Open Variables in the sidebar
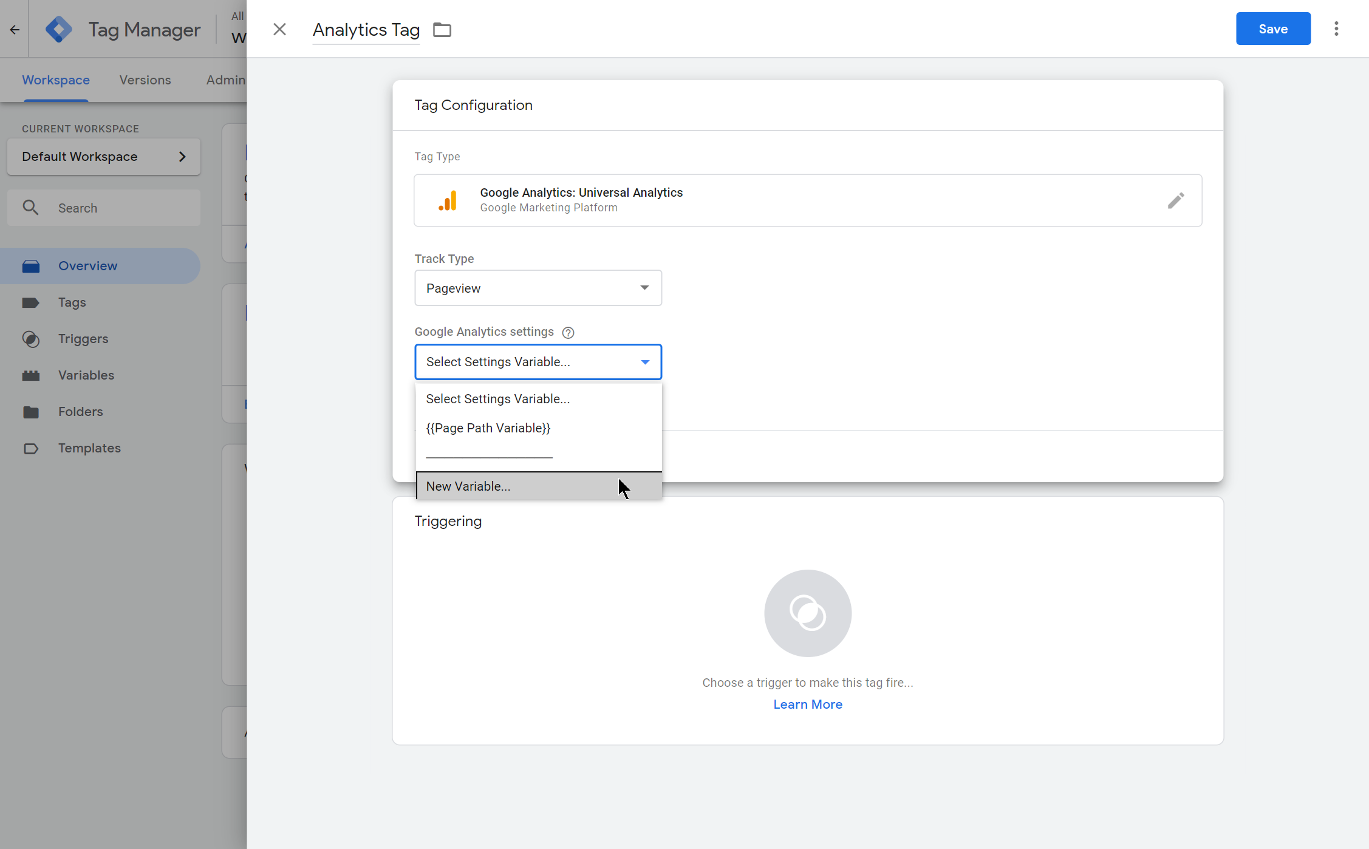Viewport: 1369px width, 849px height. pyautogui.click(x=100, y=375)
